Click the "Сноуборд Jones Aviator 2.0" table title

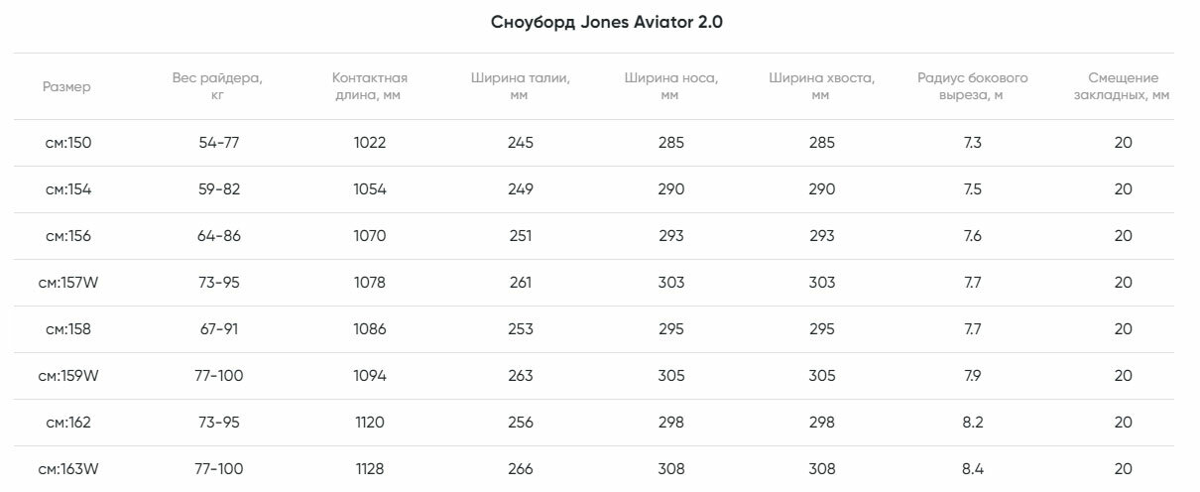[607, 22]
